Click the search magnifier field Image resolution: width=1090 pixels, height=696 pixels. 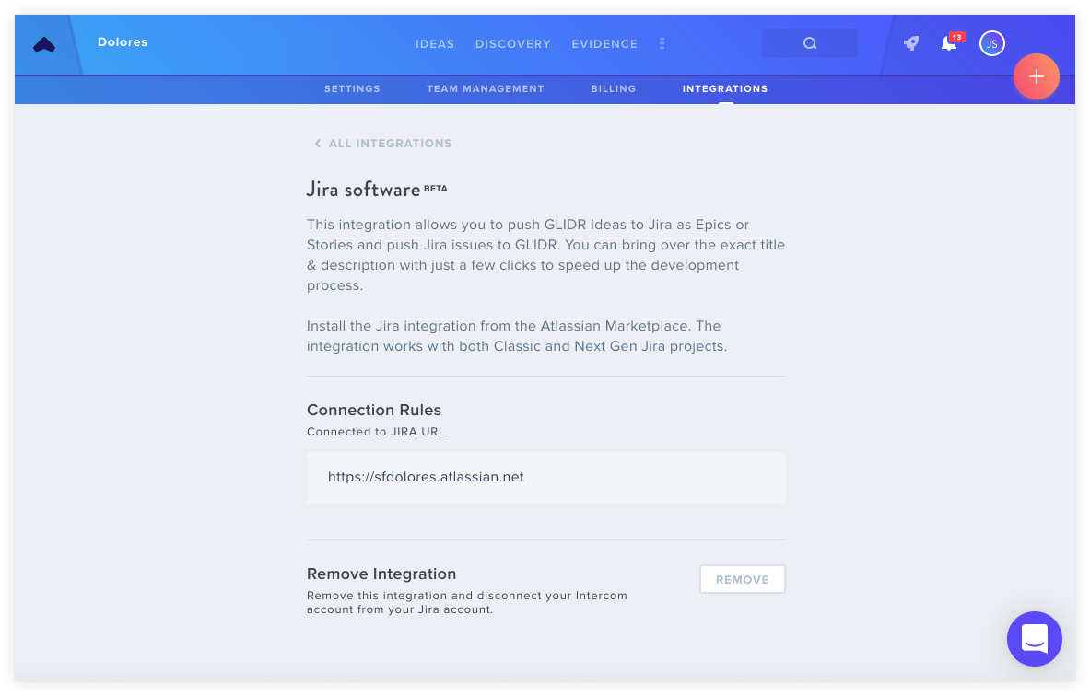[810, 43]
